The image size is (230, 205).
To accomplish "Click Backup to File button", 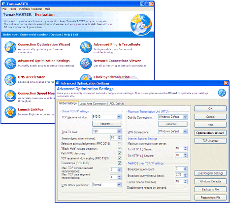I will (x=210, y=189).
